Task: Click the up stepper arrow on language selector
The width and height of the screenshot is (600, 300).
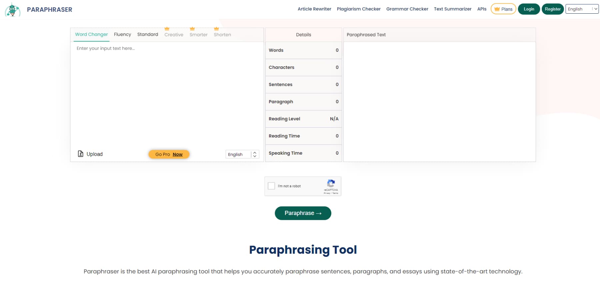Action: tap(254, 152)
